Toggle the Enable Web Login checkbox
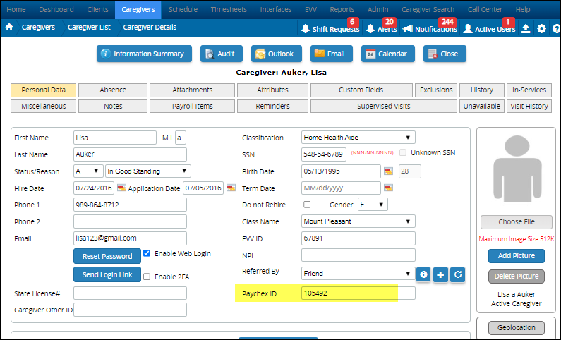The image size is (561, 340). click(x=147, y=253)
